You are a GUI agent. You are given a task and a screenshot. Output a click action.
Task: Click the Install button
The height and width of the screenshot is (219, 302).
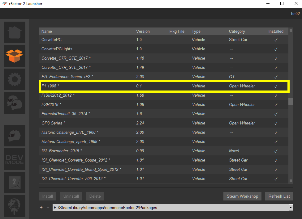click(x=48, y=196)
